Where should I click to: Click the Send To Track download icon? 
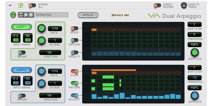pyautogui.click(x=184, y=6)
